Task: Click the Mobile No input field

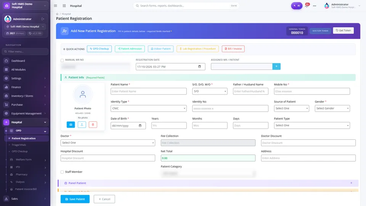Action: click(312, 91)
